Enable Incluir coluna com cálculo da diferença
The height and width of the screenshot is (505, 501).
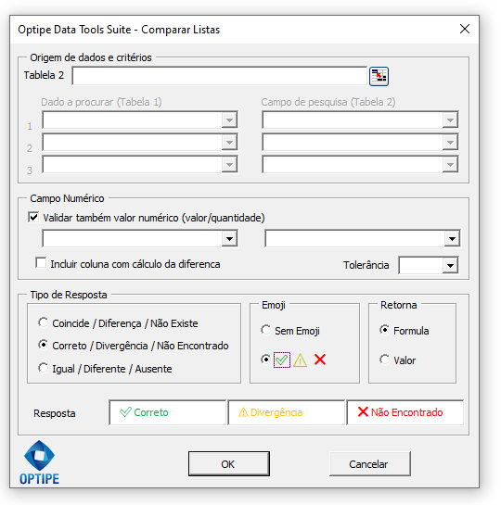tap(41, 263)
